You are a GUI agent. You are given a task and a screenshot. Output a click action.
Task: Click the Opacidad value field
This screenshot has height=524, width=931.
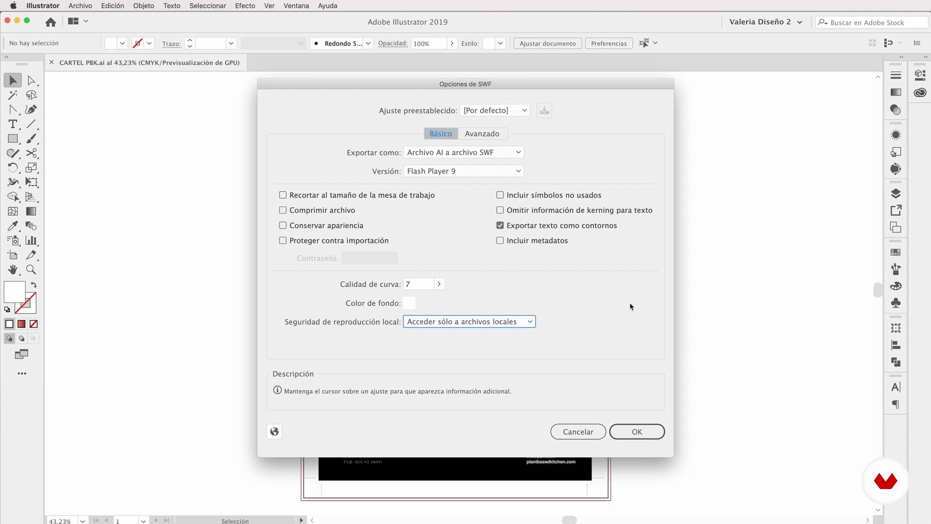pos(429,43)
